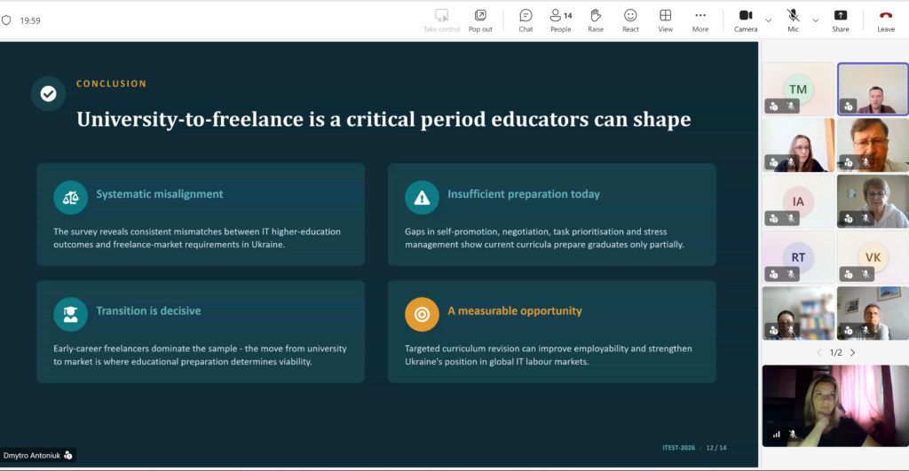Click the badge icon on the VK tile
Viewport: 909px width, 471px height.
point(849,274)
